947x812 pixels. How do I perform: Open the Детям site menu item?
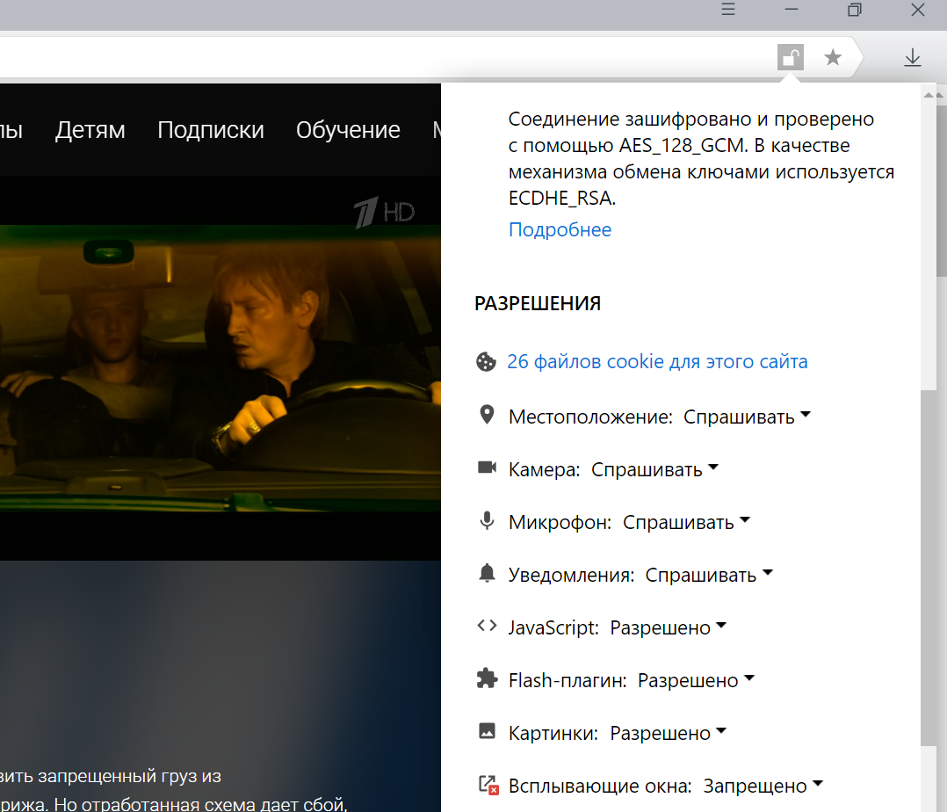(90, 130)
